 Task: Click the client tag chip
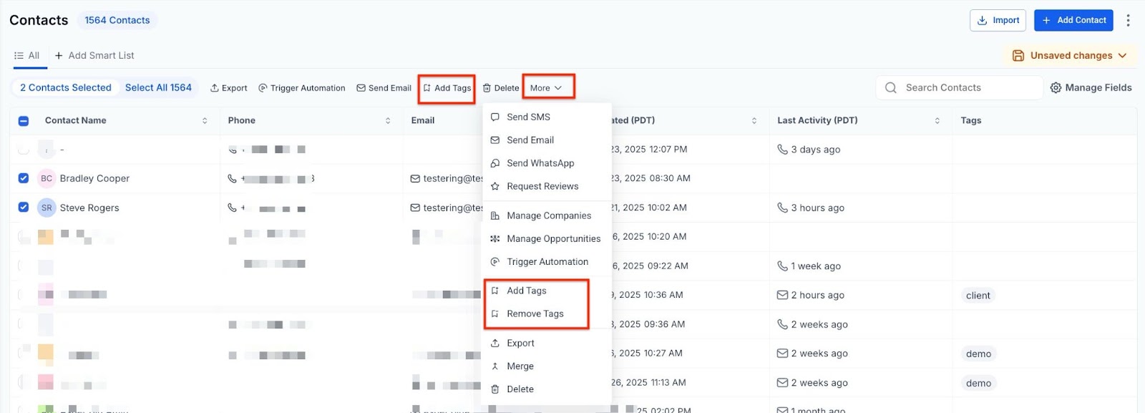tap(978, 296)
